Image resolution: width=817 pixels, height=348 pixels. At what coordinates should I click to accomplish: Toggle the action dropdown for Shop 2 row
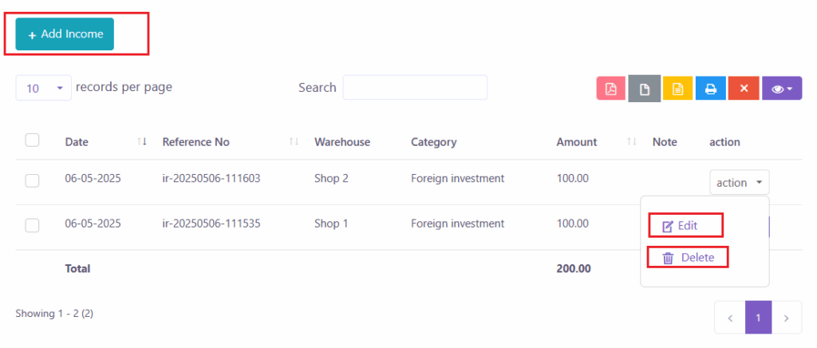coord(739,183)
